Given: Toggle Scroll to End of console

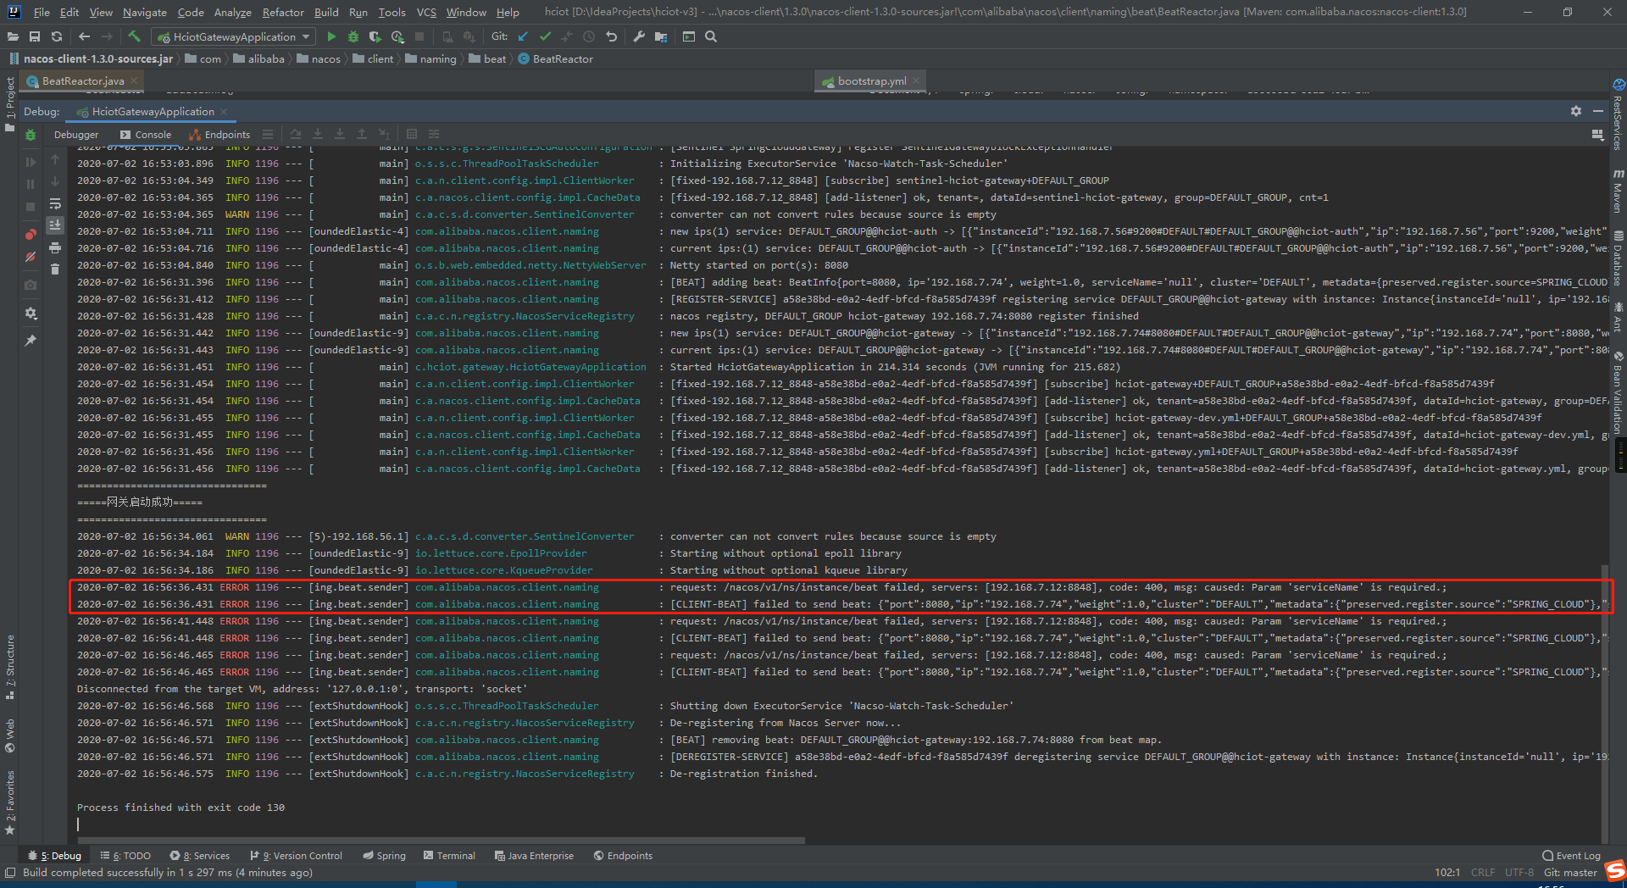Looking at the screenshot, I should coord(55,225).
